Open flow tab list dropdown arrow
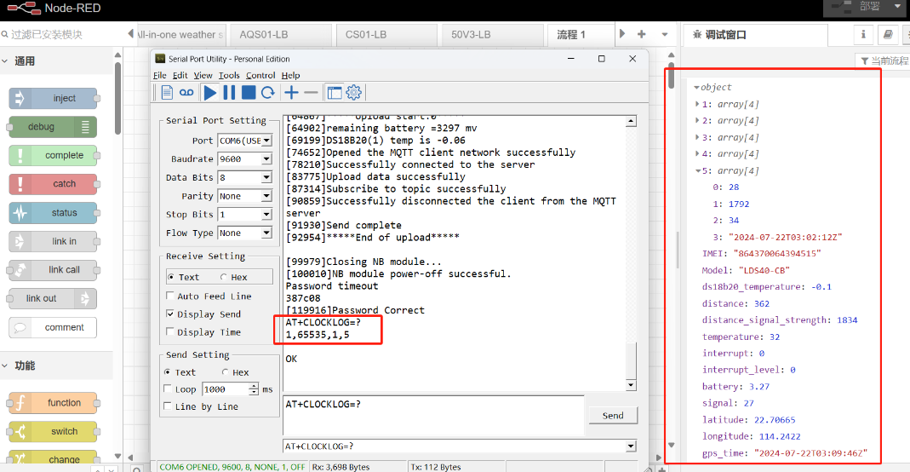 tap(665, 34)
